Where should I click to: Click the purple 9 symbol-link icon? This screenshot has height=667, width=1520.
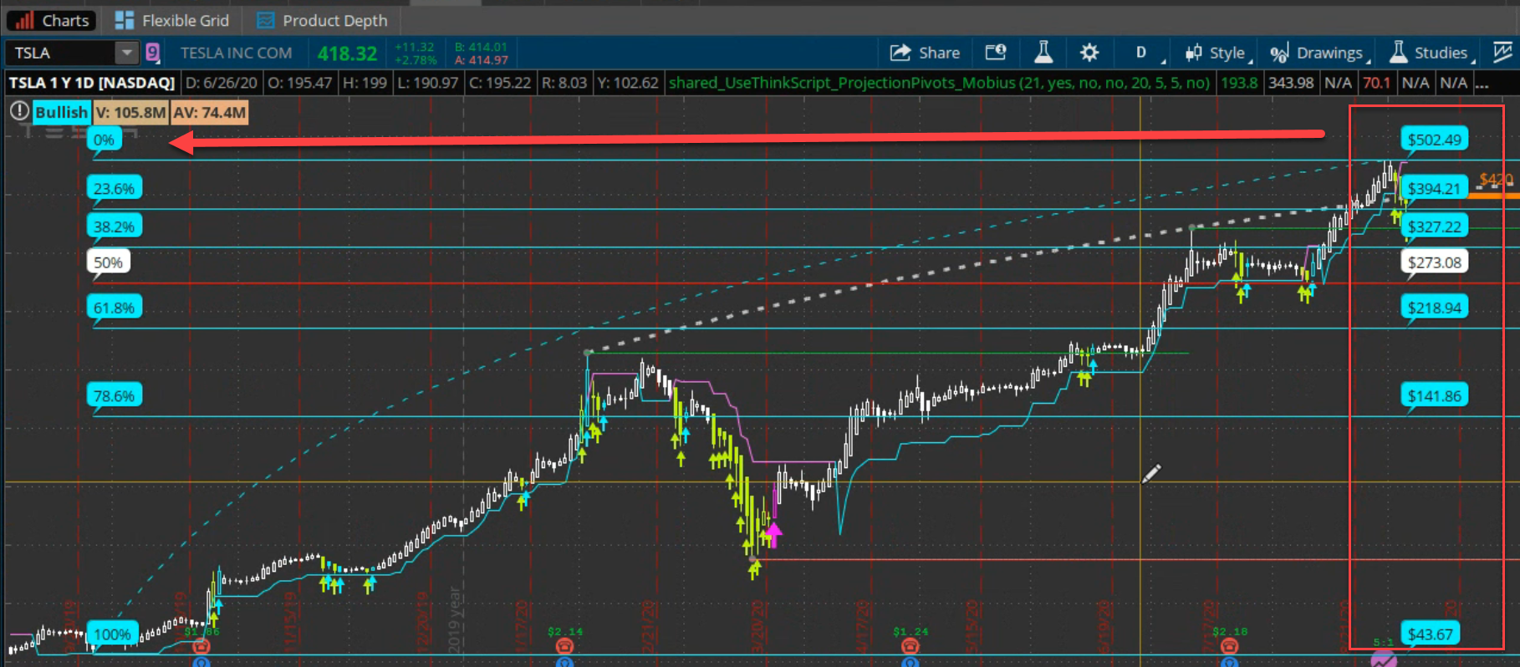152,53
